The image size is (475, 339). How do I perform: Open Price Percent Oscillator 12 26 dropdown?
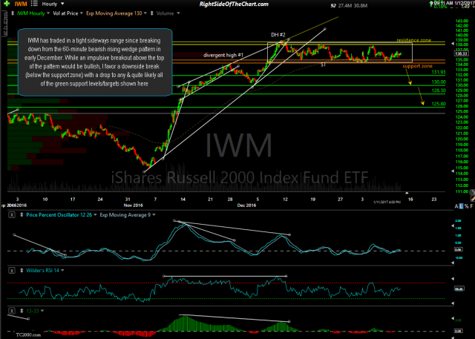tap(95, 215)
